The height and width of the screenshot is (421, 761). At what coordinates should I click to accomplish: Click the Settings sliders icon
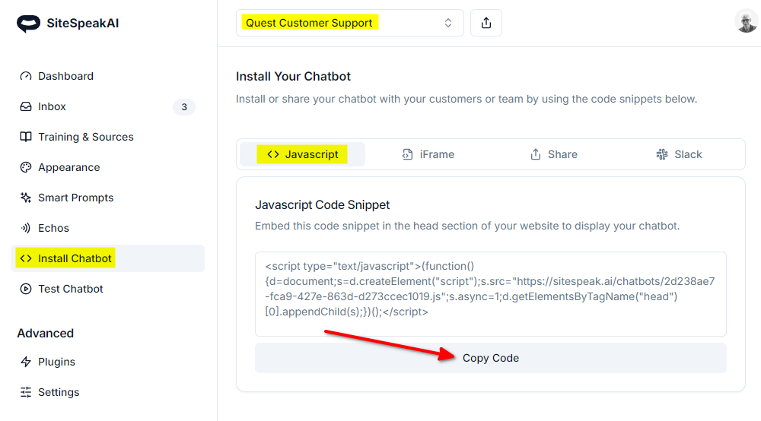[x=26, y=392]
